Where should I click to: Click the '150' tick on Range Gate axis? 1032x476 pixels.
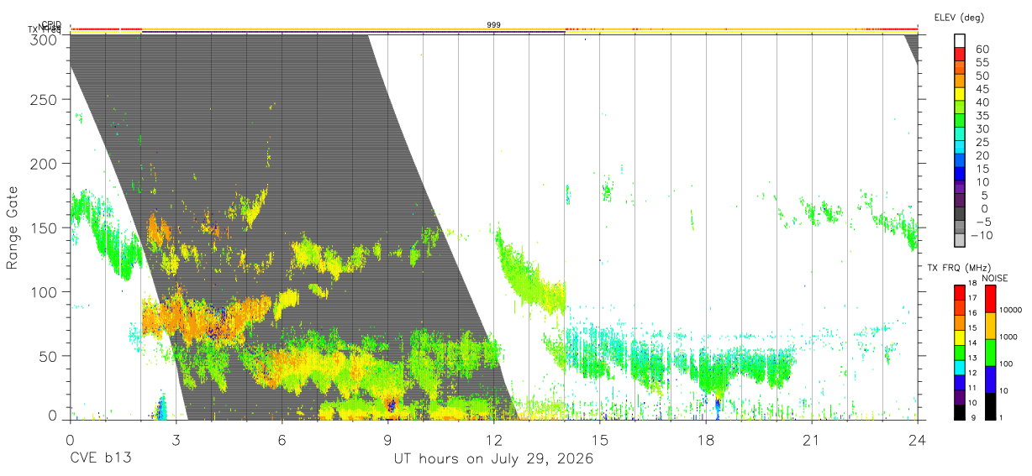[x=43, y=228]
